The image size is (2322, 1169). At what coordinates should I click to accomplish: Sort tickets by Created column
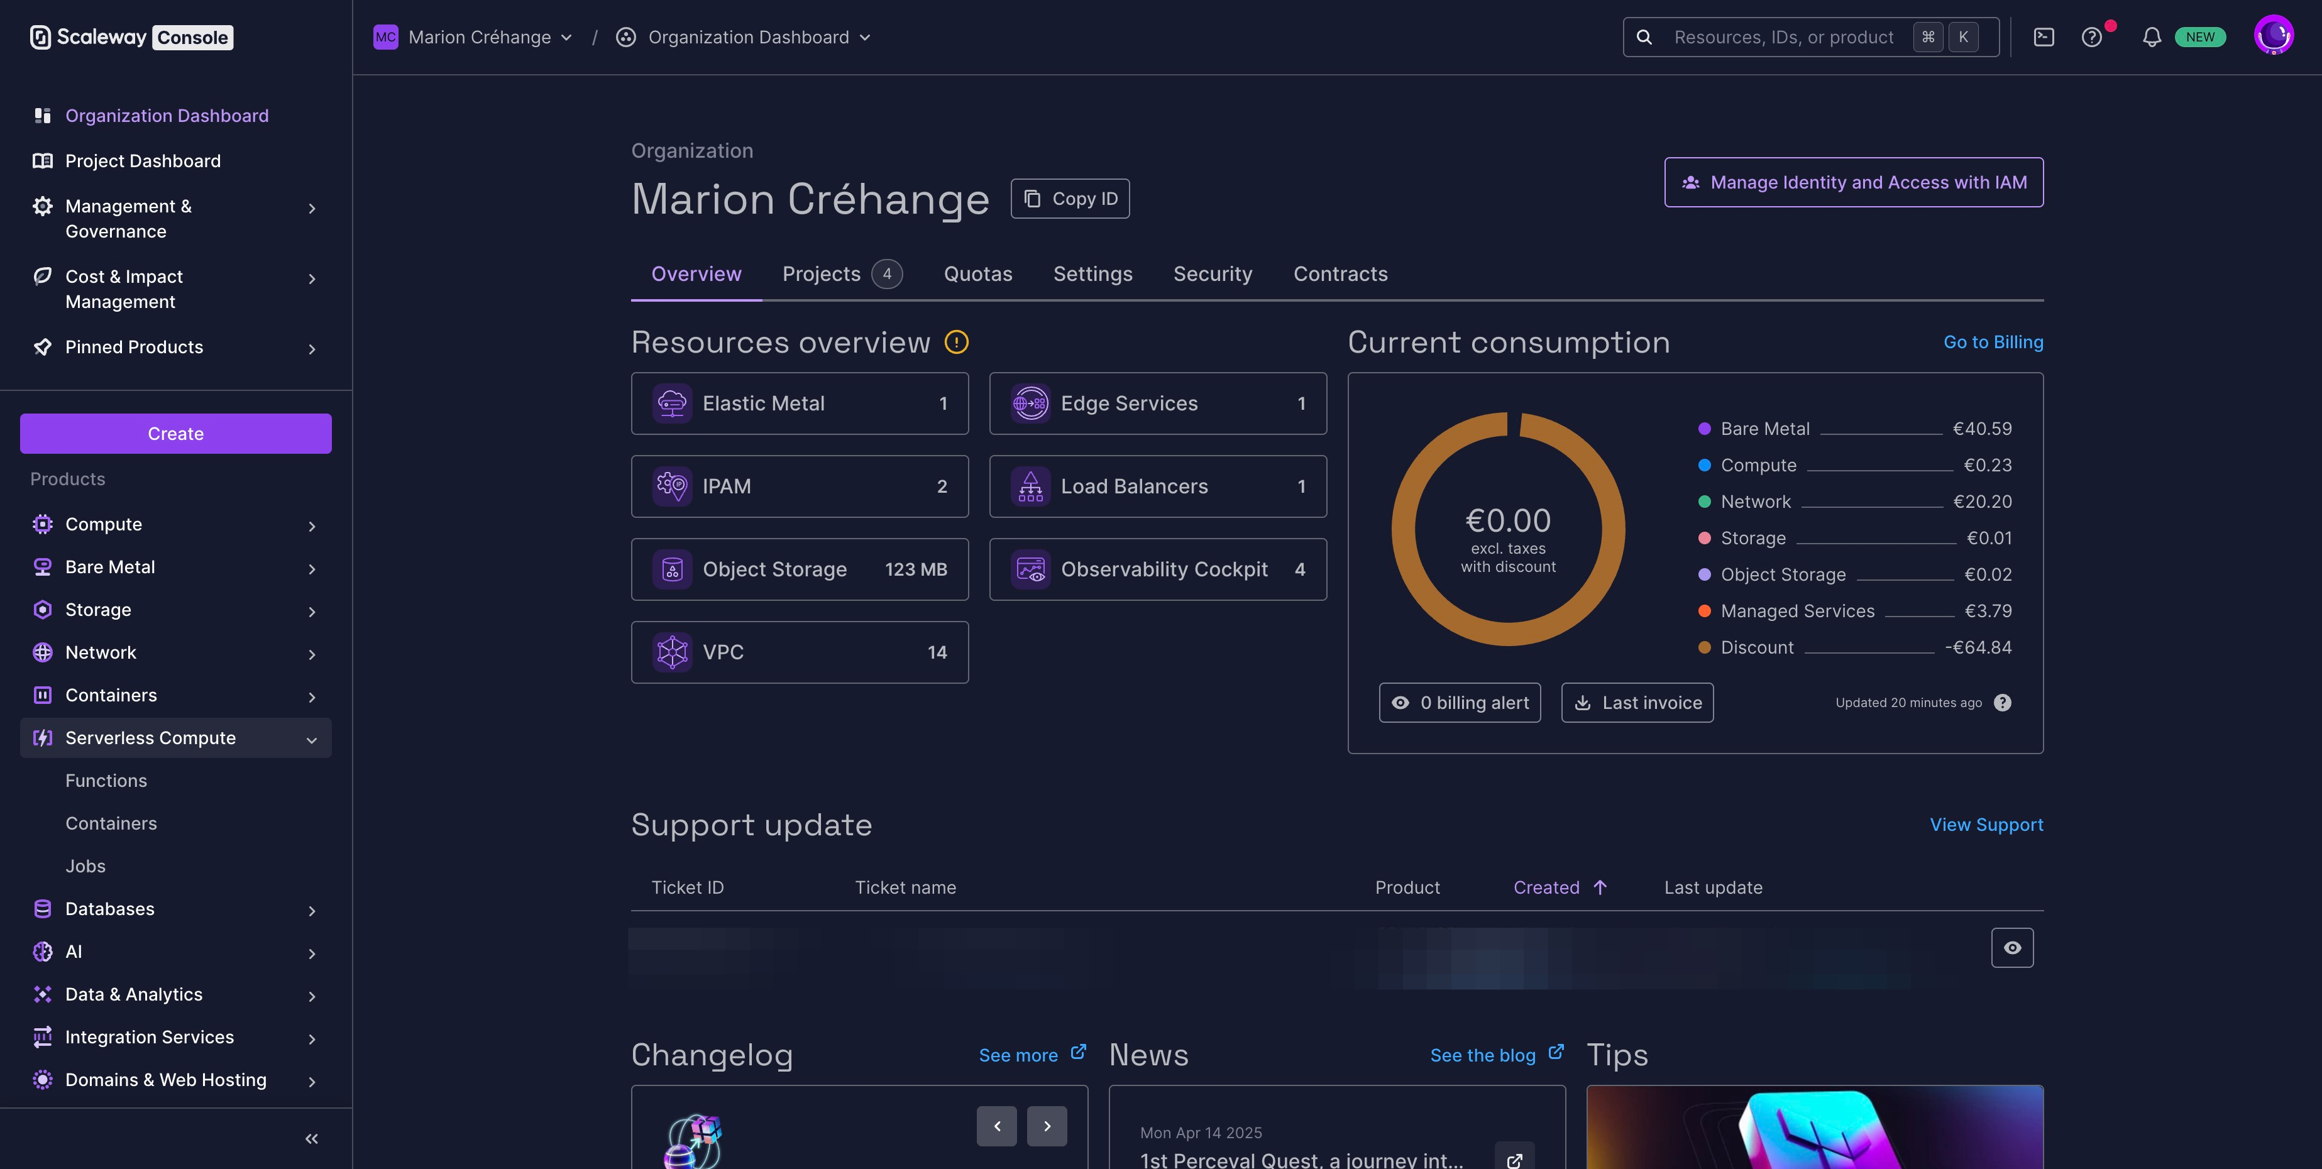click(1560, 888)
